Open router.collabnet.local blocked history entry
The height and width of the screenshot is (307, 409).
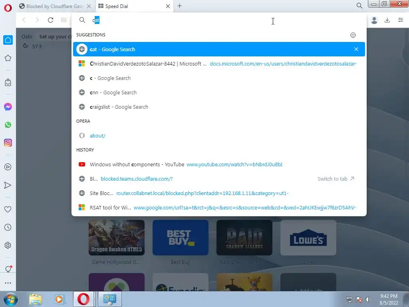coord(219,193)
